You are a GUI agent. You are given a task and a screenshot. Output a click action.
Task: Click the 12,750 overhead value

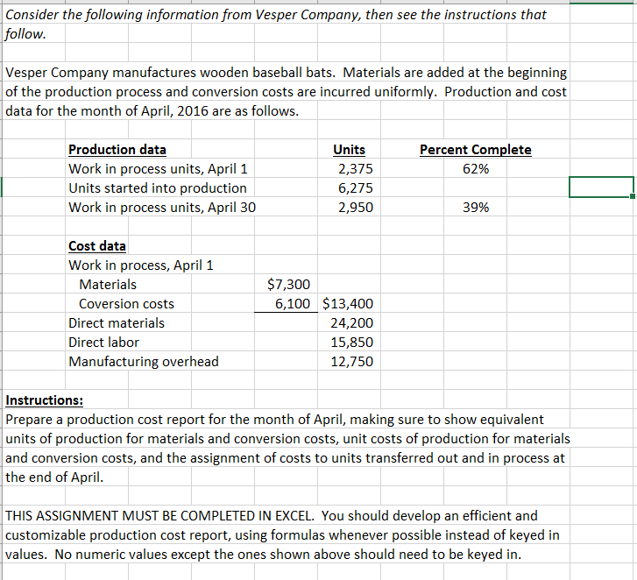click(x=352, y=362)
